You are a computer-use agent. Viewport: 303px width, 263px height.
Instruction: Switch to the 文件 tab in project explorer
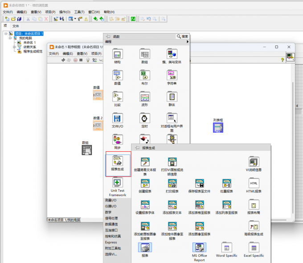[x=16, y=26]
